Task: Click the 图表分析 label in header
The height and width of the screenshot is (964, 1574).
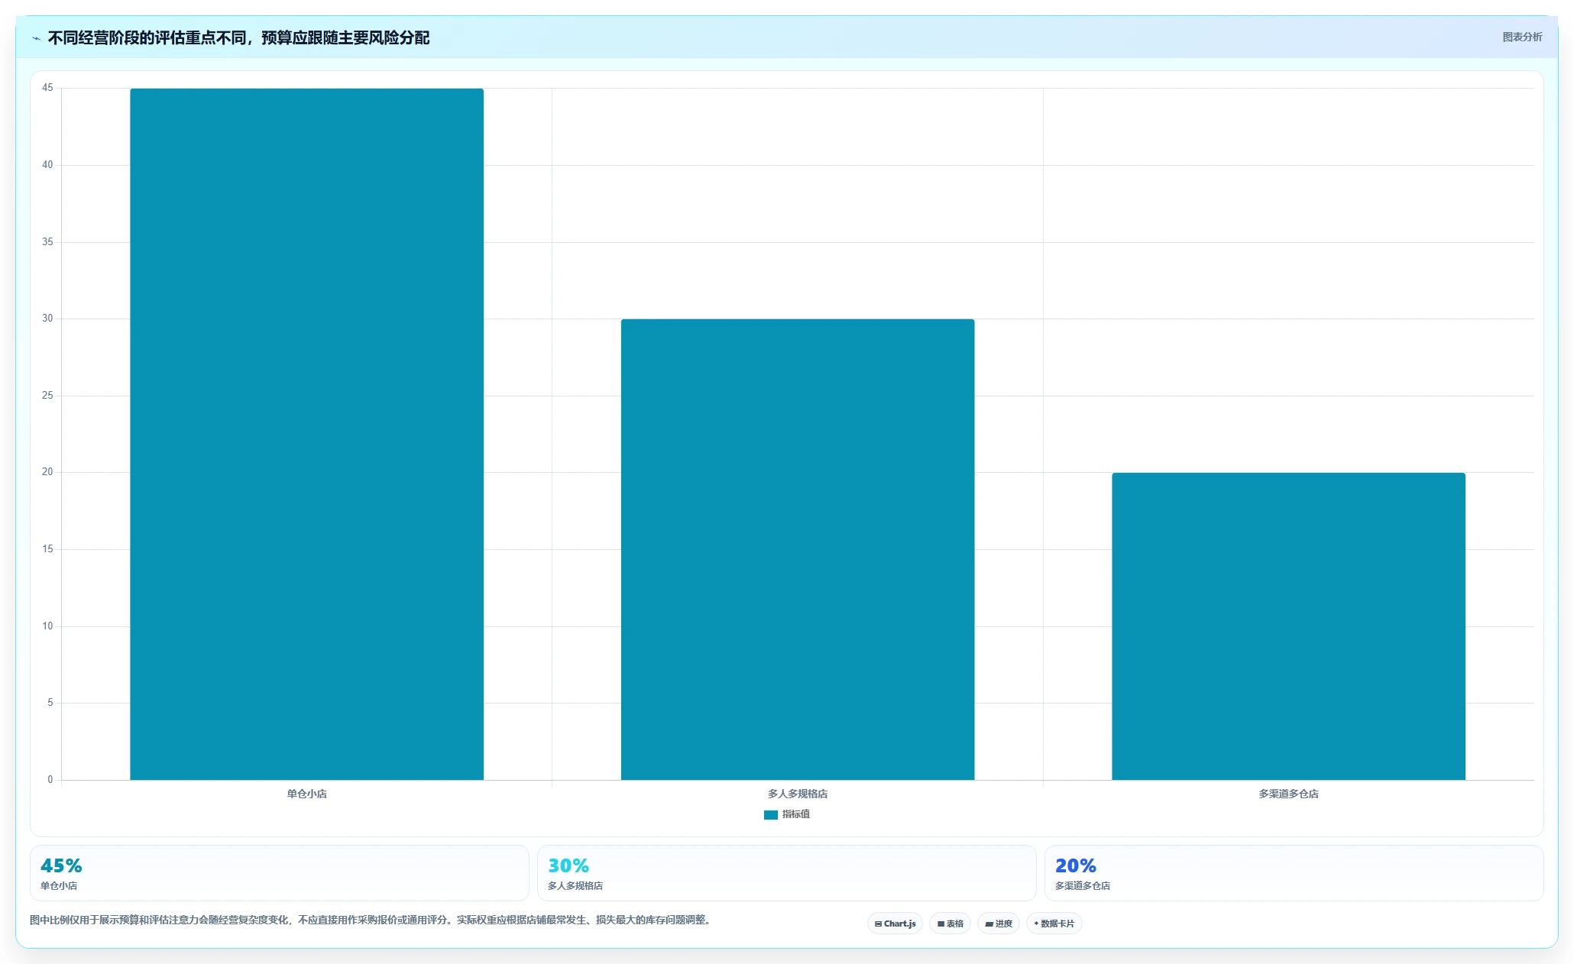Action: (x=1522, y=37)
